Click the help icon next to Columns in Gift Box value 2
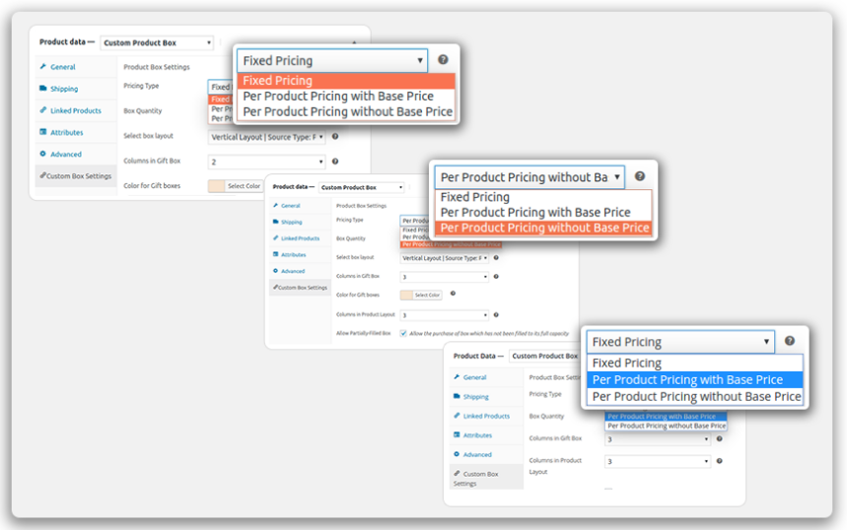847x530 pixels. pyautogui.click(x=335, y=162)
